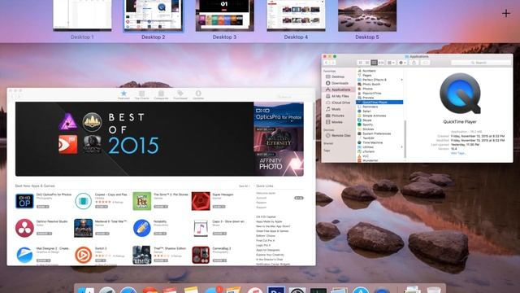Select Time Machine in Applications list

(x=379, y=142)
